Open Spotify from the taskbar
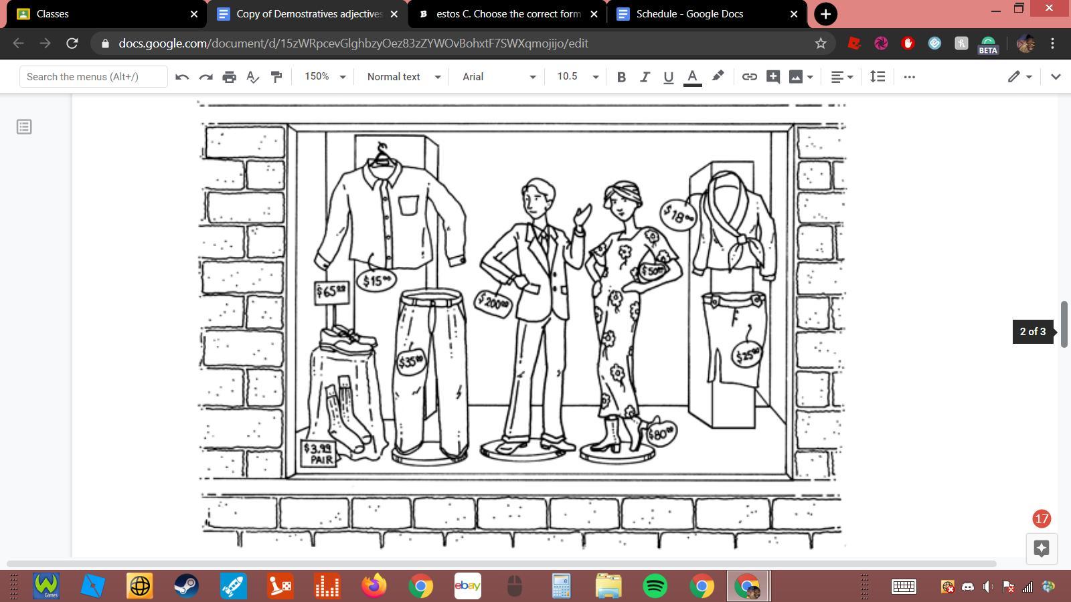Screen dimensions: 1071x602 [x=655, y=586]
